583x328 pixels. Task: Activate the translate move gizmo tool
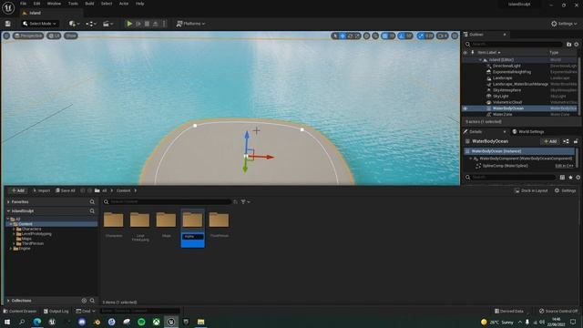click(x=343, y=36)
